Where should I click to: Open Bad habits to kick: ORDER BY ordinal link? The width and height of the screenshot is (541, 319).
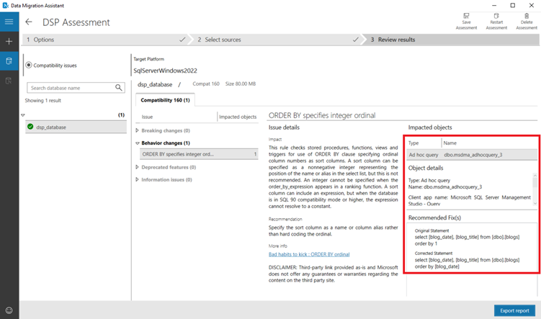[x=309, y=254]
